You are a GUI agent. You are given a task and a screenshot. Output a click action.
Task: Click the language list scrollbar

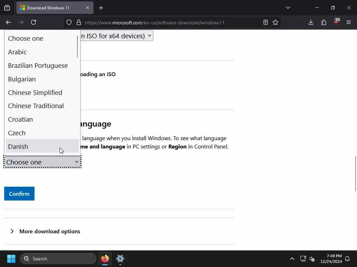pos(77,47)
